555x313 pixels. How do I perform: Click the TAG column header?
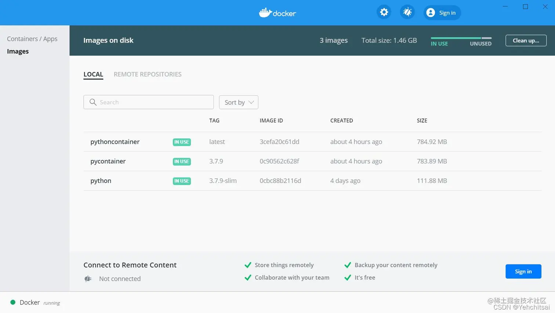tap(214, 120)
